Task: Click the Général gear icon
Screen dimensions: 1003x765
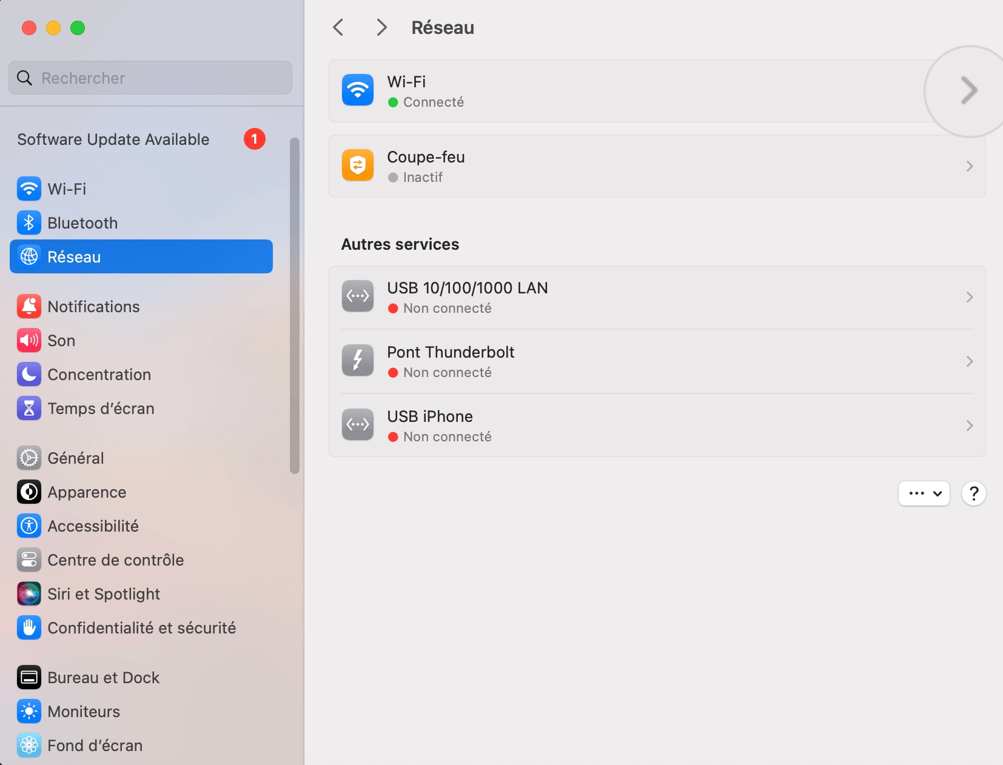Action: tap(29, 458)
